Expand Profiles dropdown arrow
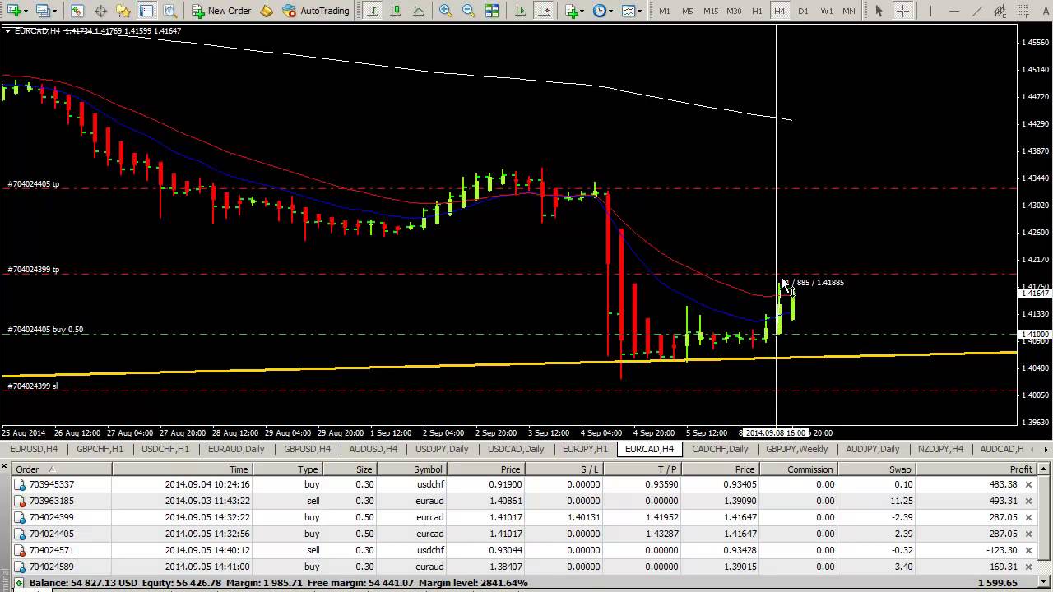 [55, 11]
